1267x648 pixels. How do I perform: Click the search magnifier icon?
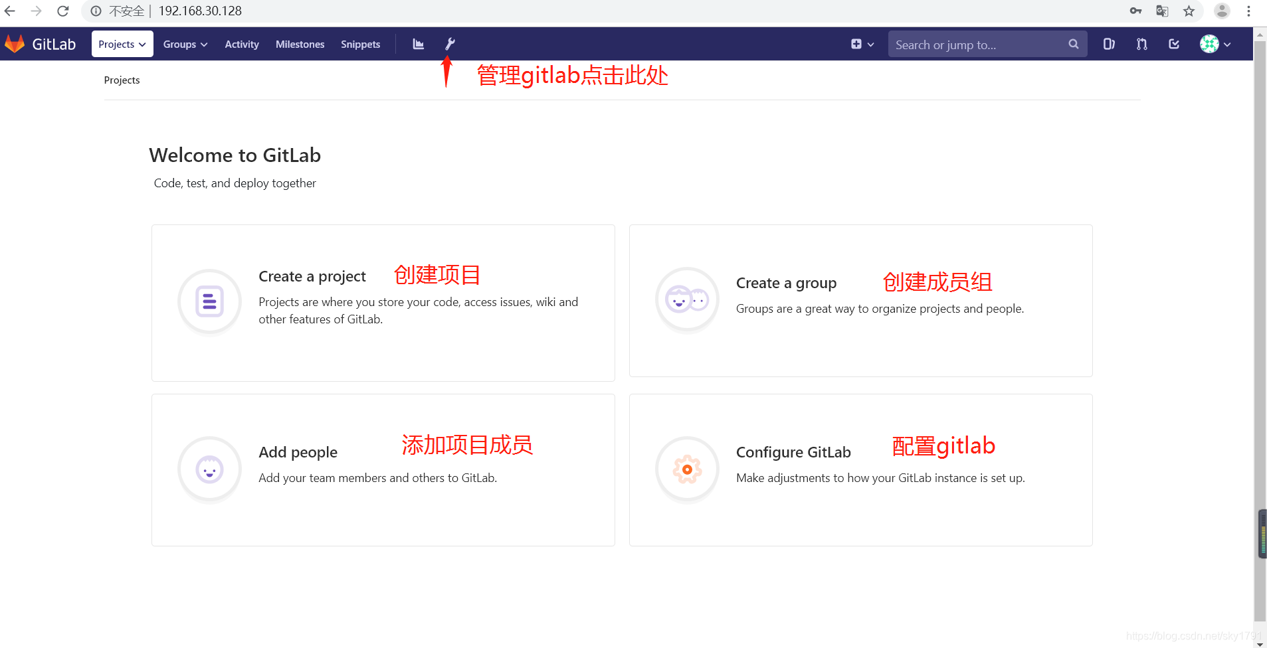pos(1073,44)
